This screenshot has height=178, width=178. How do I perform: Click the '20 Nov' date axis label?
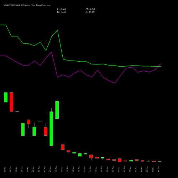pos(102,169)
